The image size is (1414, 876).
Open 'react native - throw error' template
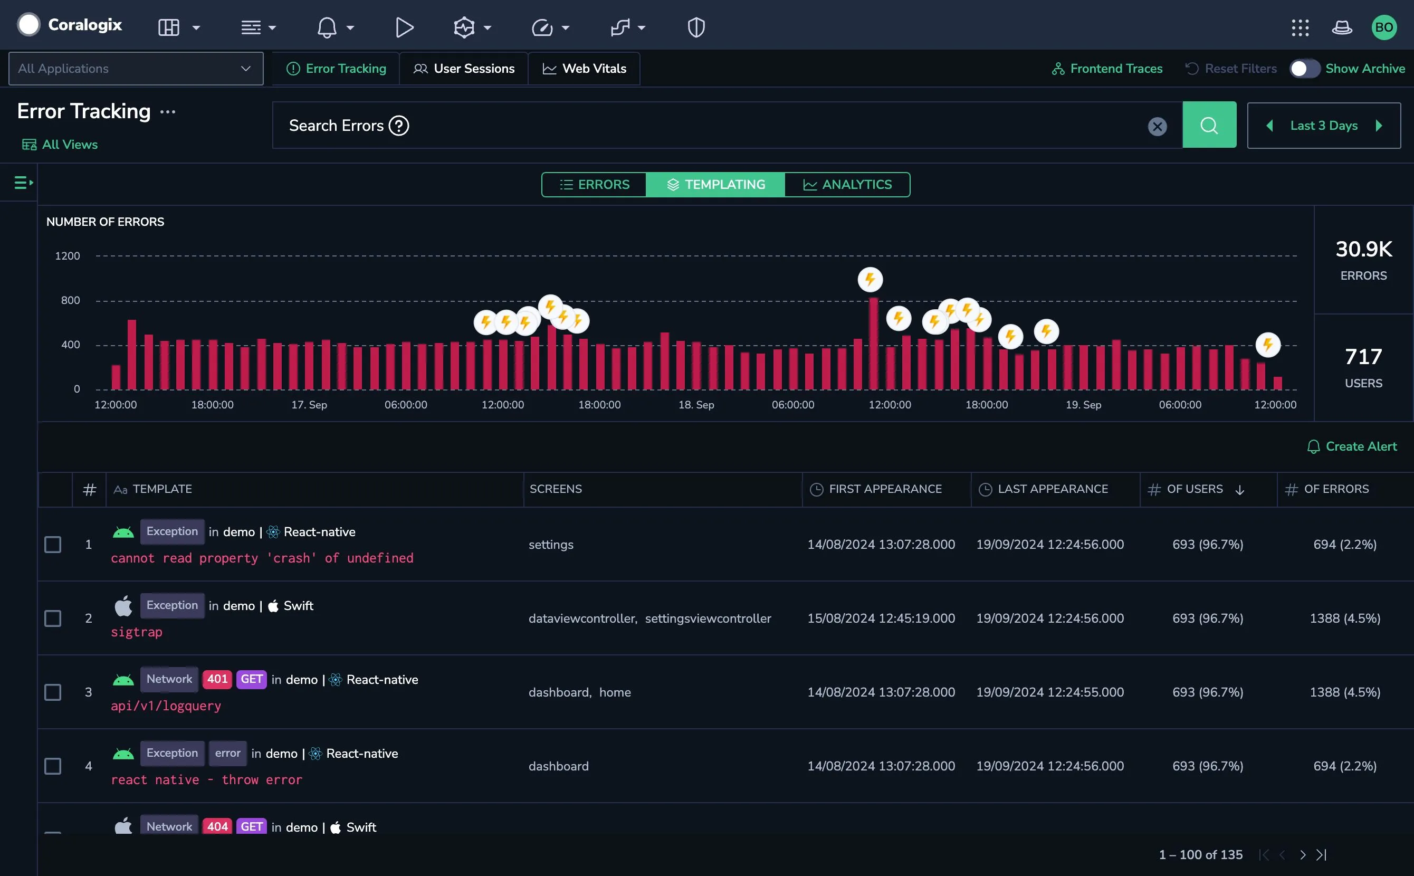tap(206, 780)
